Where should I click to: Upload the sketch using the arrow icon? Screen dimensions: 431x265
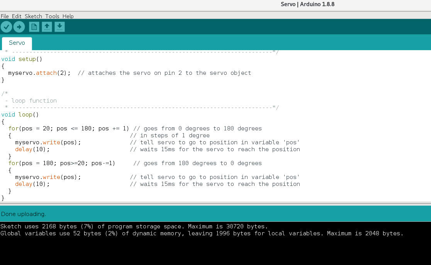[x=19, y=27]
